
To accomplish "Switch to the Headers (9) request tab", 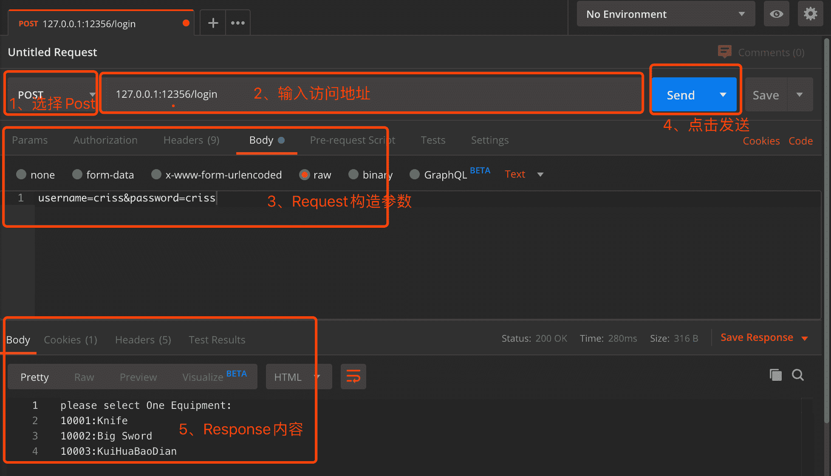I will click(x=191, y=140).
